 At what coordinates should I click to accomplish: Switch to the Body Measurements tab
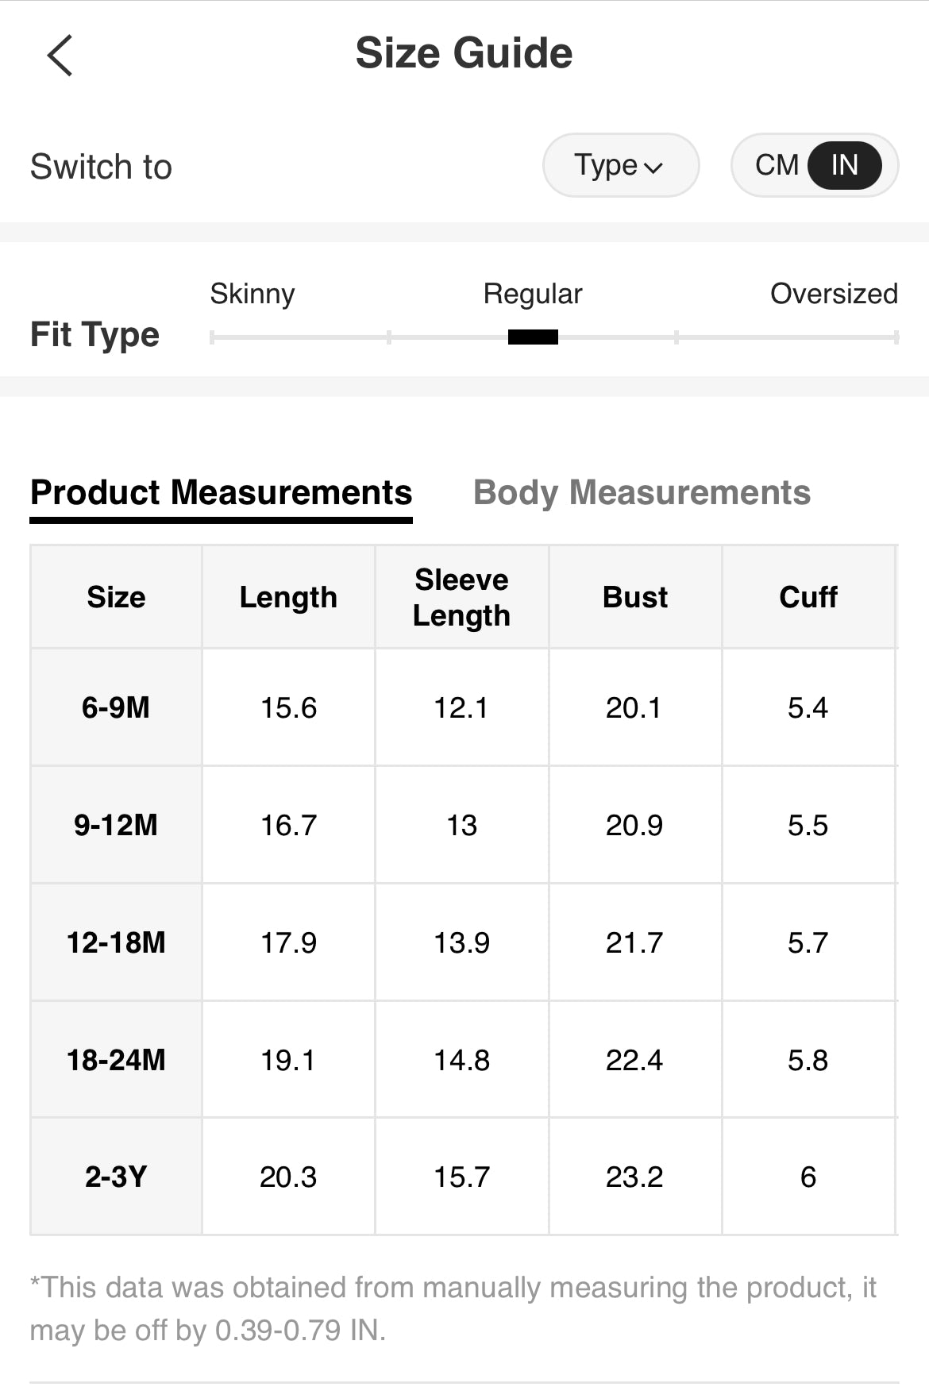[x=642, y=492]
